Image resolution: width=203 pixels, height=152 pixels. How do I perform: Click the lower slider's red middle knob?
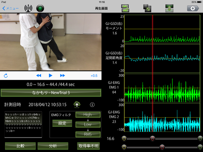[162, 147]
